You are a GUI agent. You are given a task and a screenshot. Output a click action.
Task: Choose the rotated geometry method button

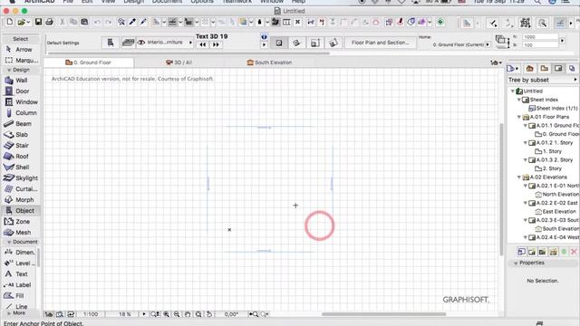[x=296, y=43]
